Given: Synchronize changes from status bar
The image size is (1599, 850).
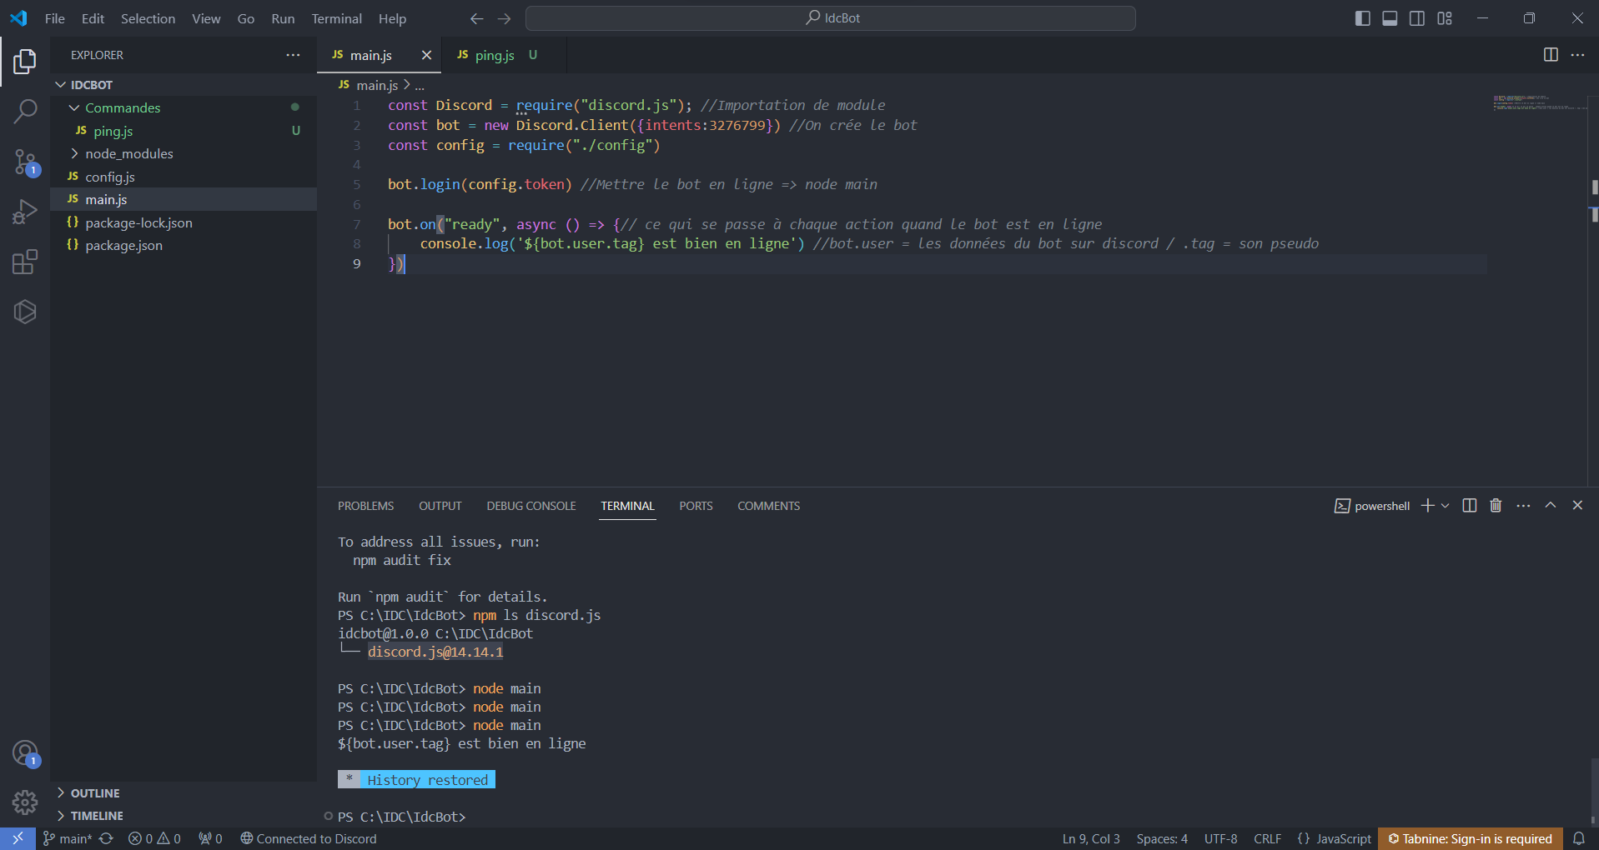Looking at the screenshot, I should [106, 838].
